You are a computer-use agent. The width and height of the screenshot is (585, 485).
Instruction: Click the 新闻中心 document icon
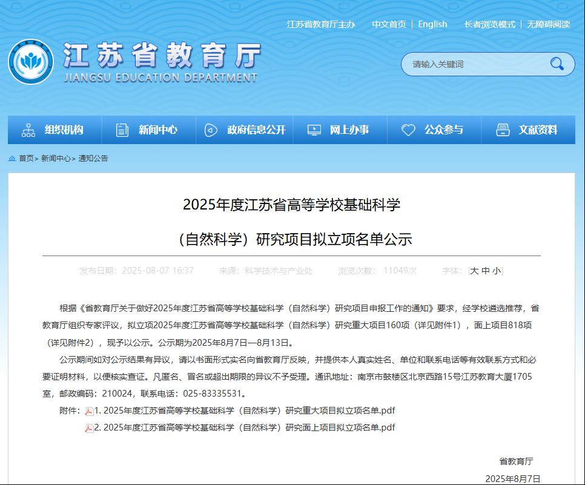tap(122, 130)
